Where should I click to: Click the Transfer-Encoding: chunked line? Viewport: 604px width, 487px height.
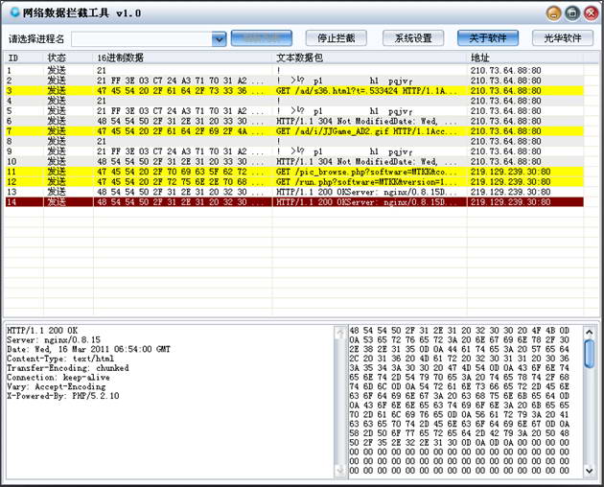pyautogui.click(x=67, y=368)
